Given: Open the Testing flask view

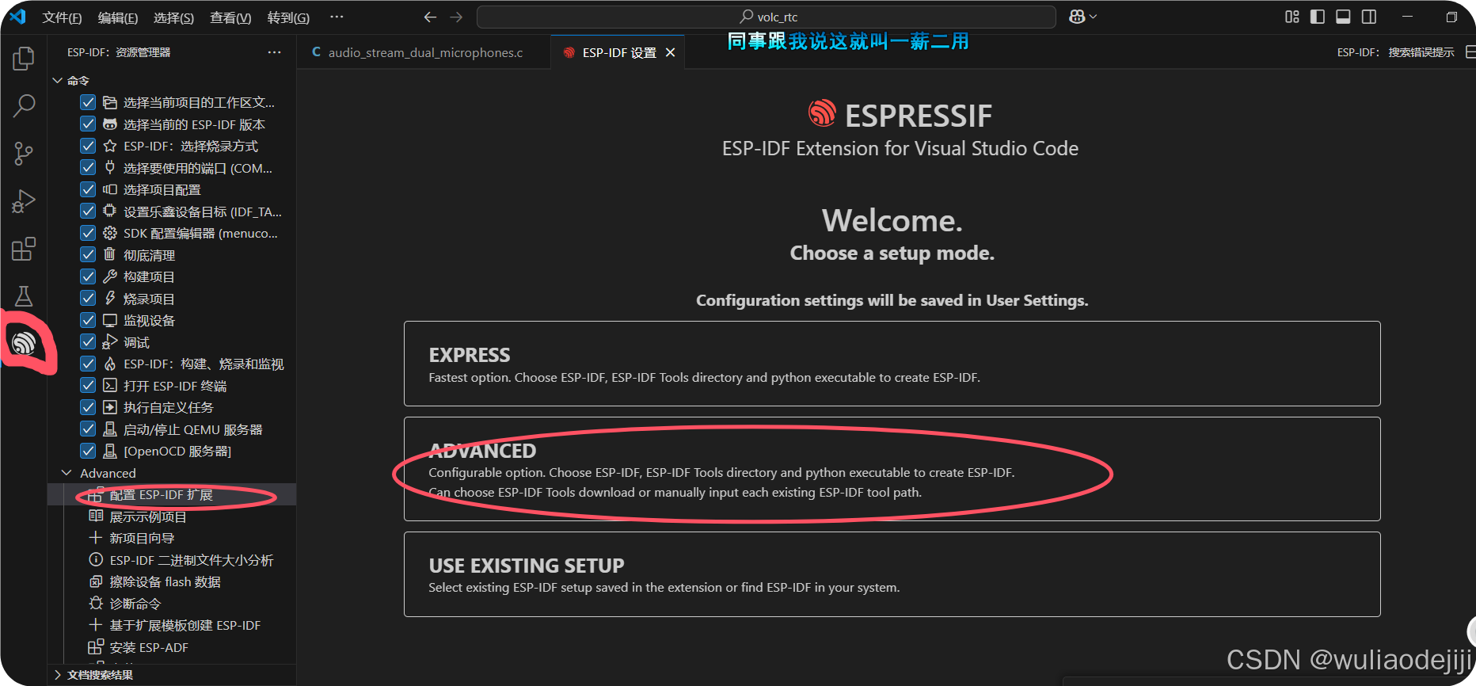Looking at the screenshot, I should pyautogui.click(x=24, y=296).
